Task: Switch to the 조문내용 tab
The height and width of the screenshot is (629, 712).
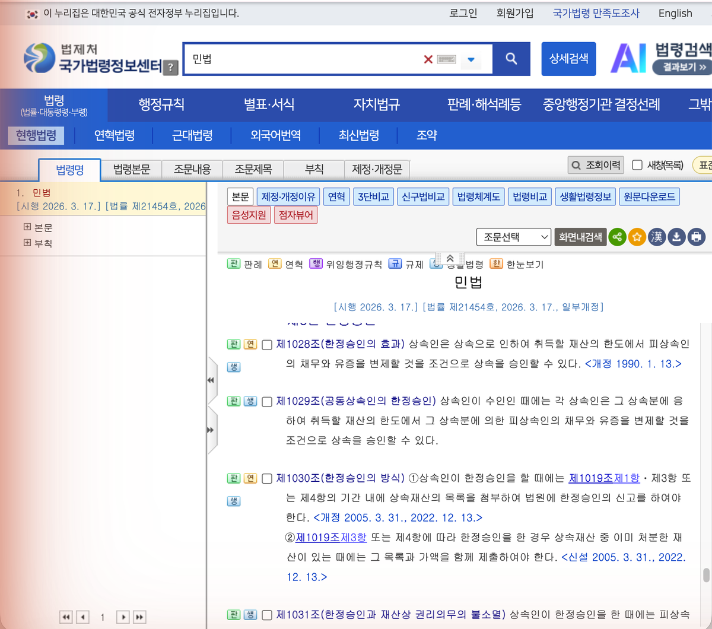Action: tap(192, 170)
